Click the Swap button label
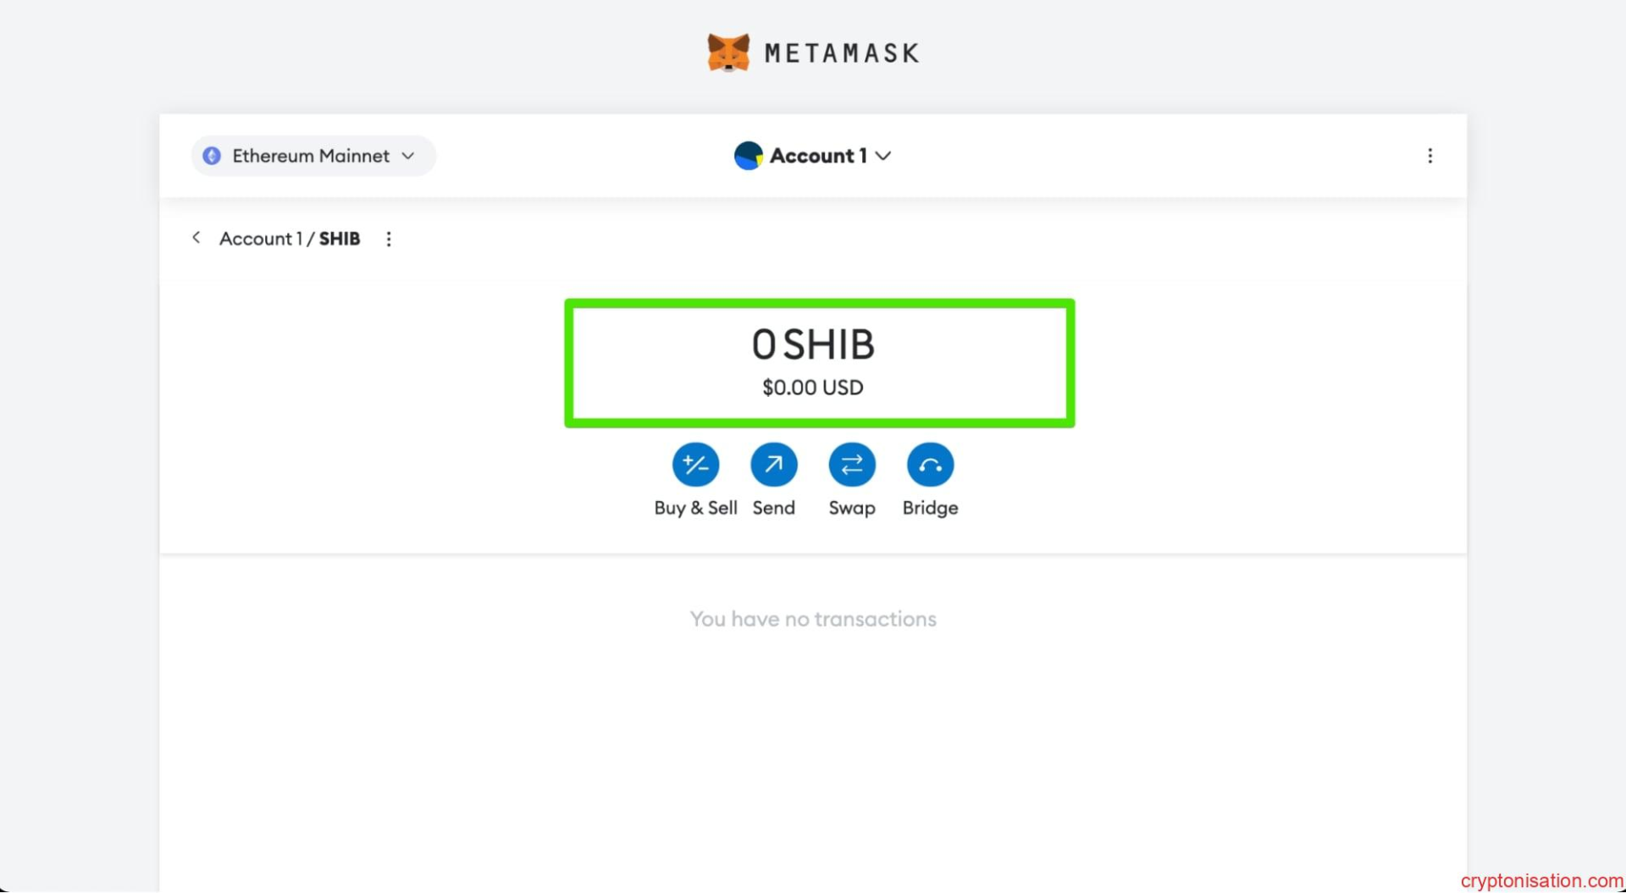Viewport: 1626px width, 893px height. (x=851, y=508)
